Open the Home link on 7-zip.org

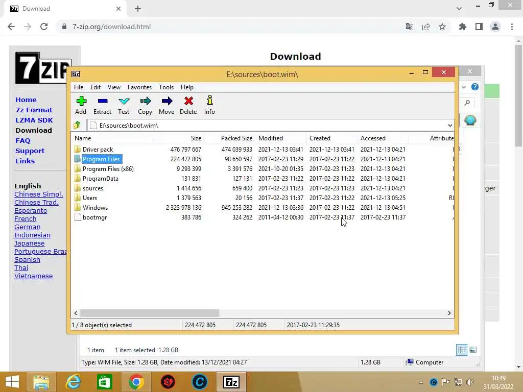[x=26, y=100]
